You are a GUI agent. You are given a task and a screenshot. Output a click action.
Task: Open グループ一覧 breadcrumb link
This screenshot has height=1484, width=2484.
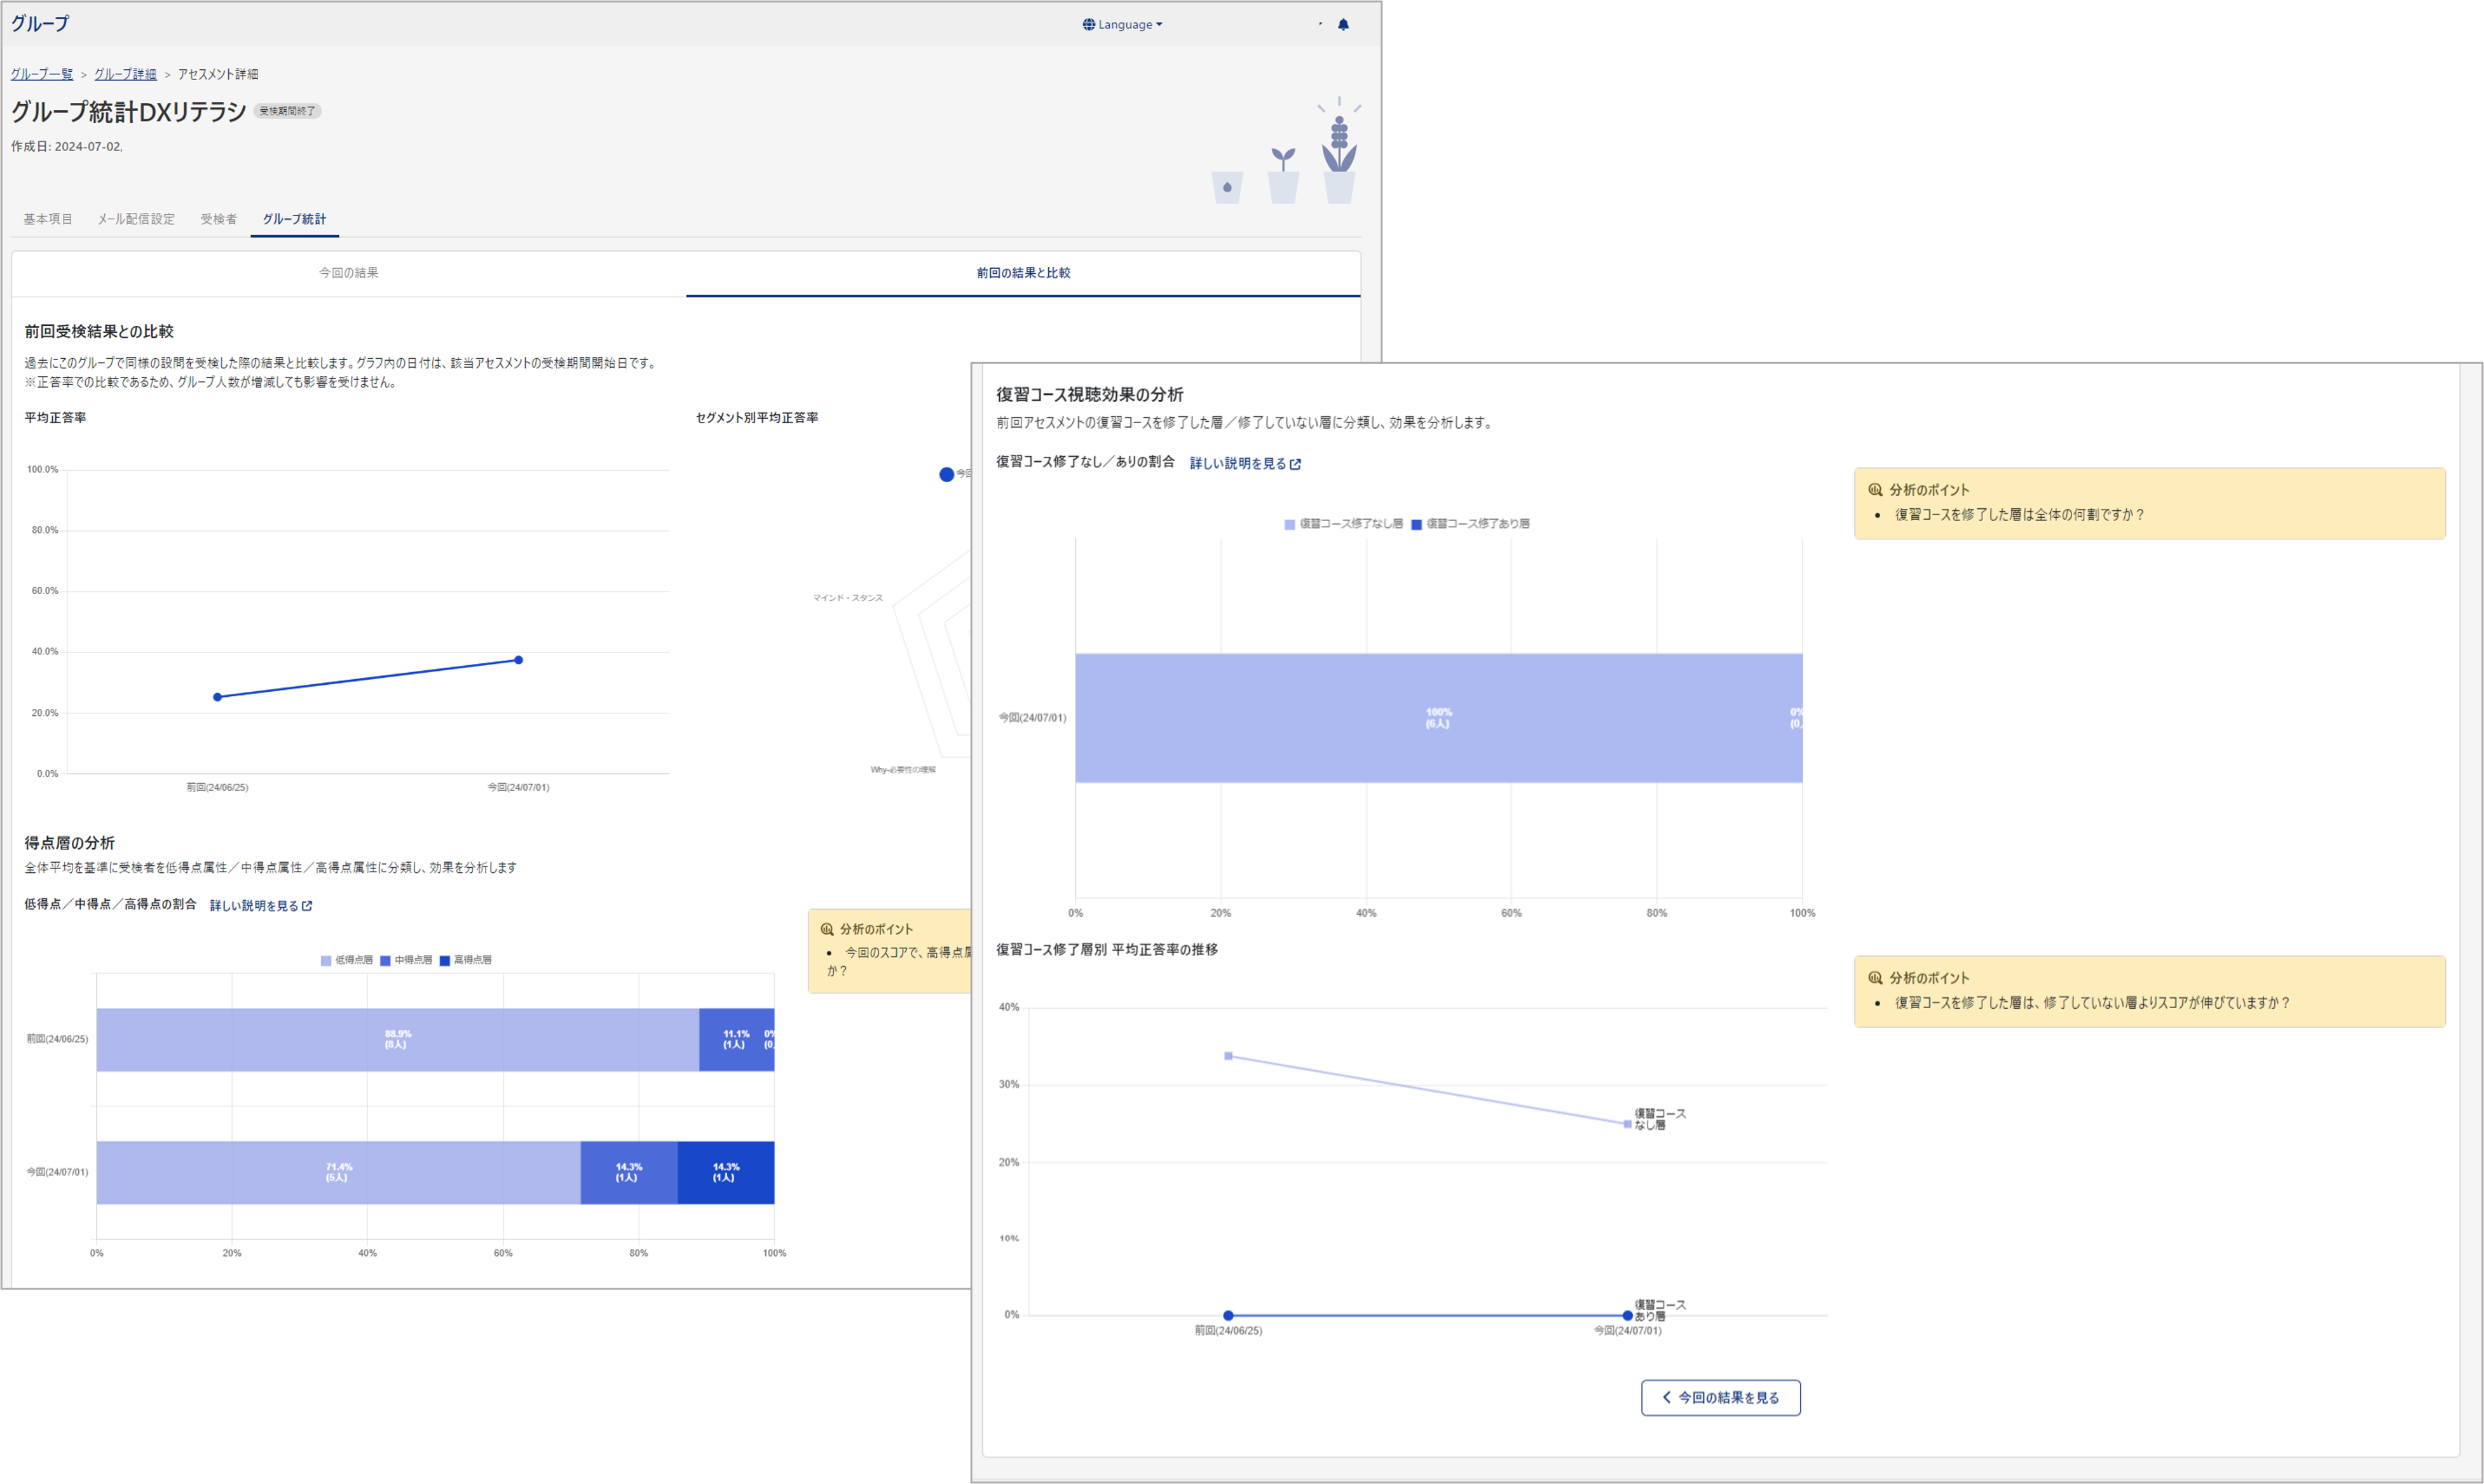(x=42, y=74)
